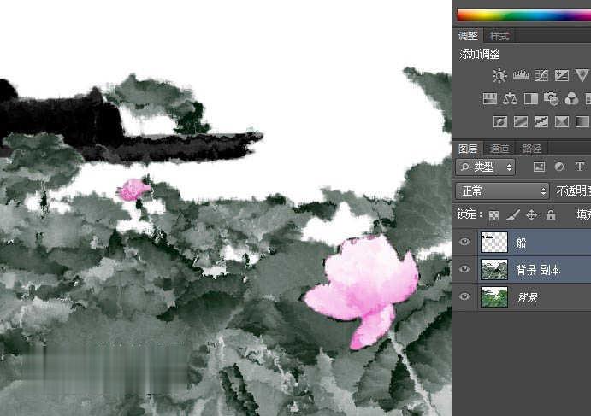
Task: Filter layers by adjustment layer type
Action: coord(559,167)
